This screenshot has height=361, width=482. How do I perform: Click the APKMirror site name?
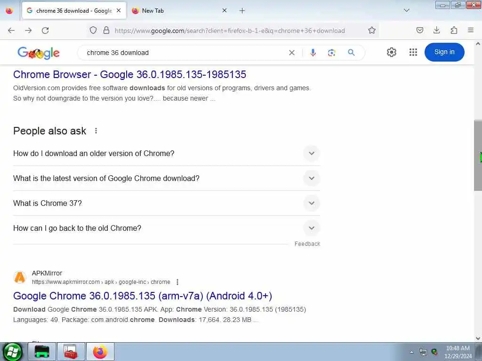click(x=47, y=273)
